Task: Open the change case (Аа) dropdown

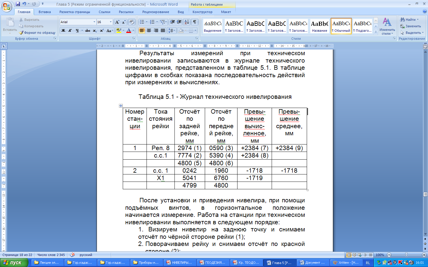Action: point(110,31)
